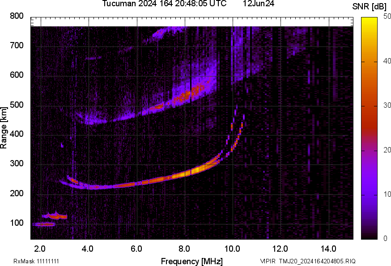The height and width of the screenshot is (266, 391).
Task: Click frequency tick label '10.0'
Action: coord(232,249)
